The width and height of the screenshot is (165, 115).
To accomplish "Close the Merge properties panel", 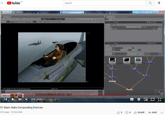I will pos(161,43).
